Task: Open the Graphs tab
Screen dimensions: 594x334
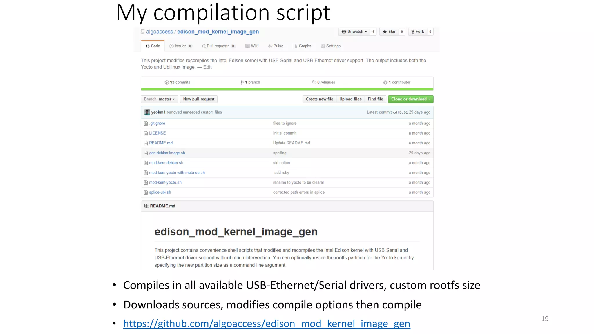Action: 302,46
